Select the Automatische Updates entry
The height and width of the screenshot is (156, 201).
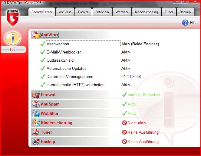(x=66, y=68)
